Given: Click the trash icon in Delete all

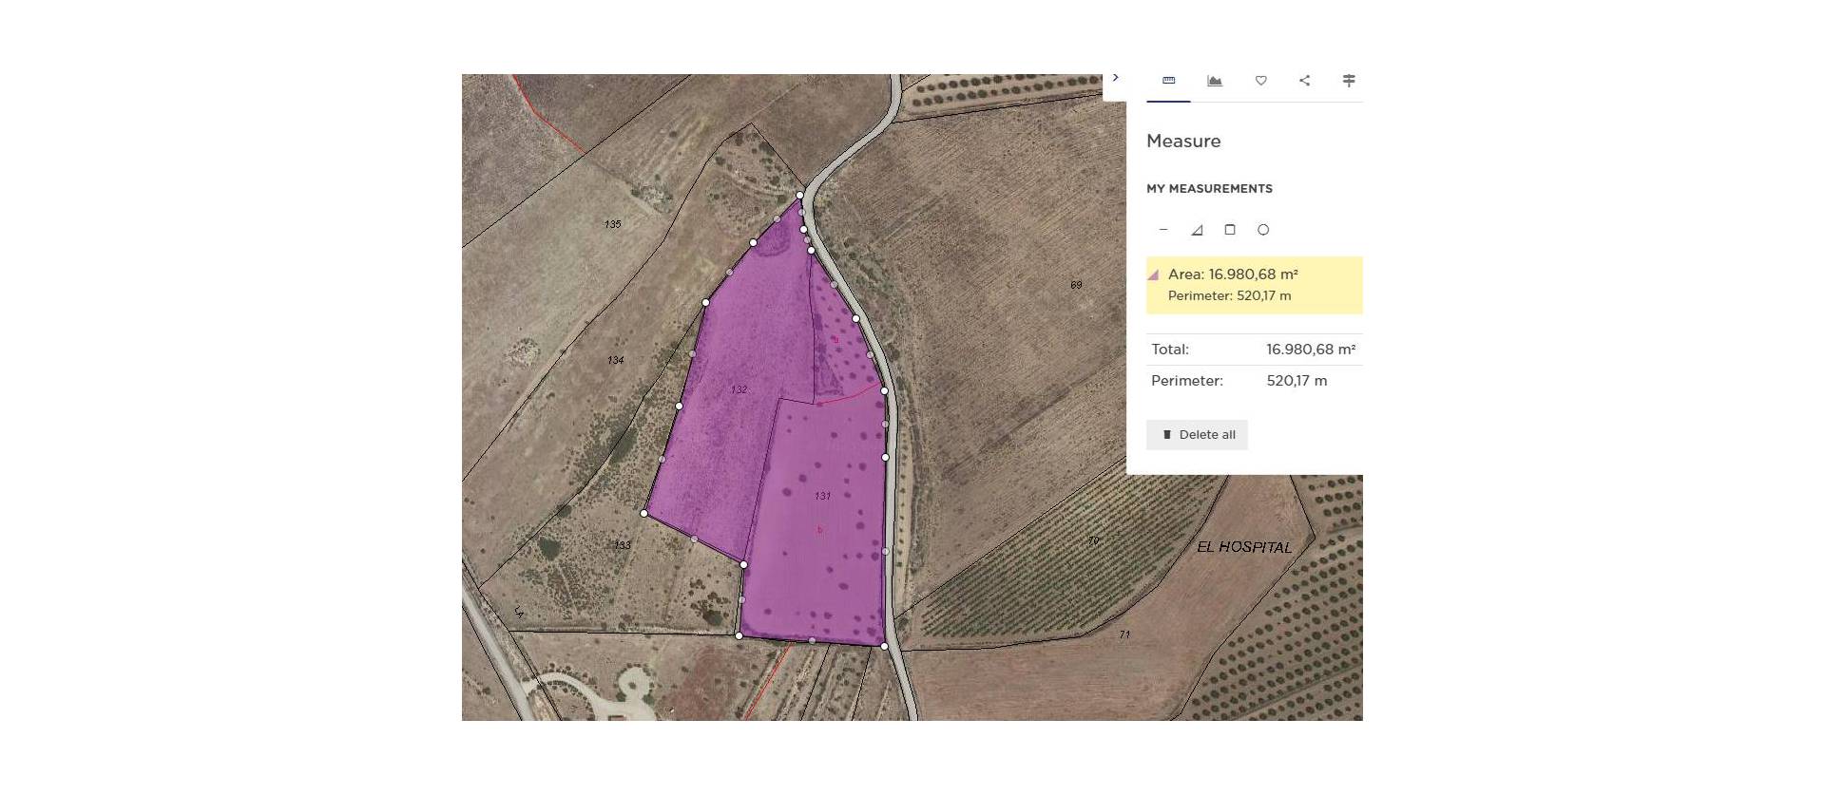Looking at the screenshot, I should [1167, 435].
